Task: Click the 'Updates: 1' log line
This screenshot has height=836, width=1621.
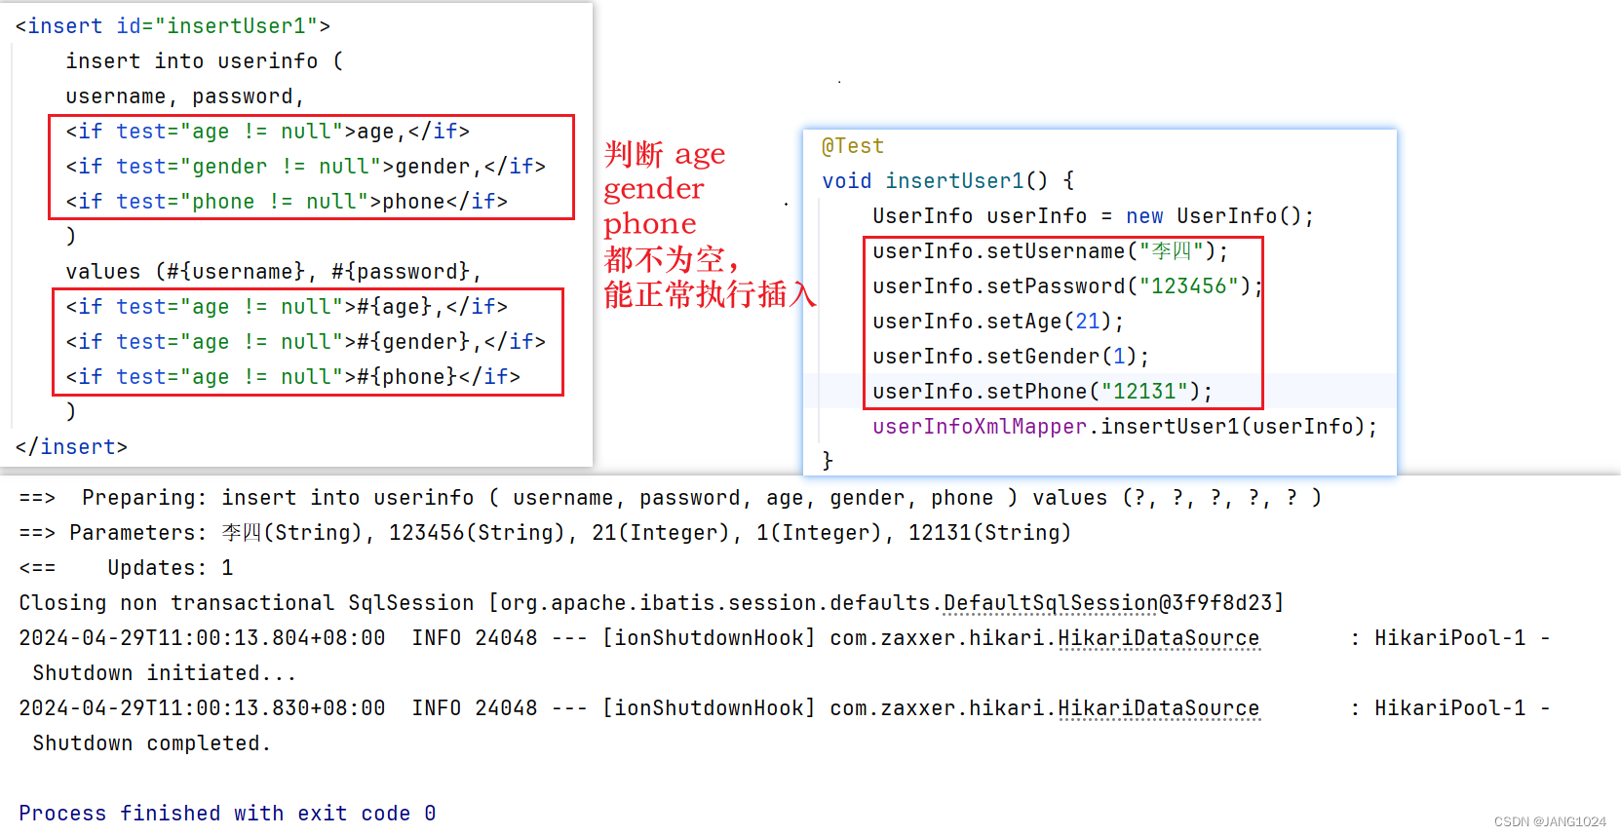Action: pos(126,568)
